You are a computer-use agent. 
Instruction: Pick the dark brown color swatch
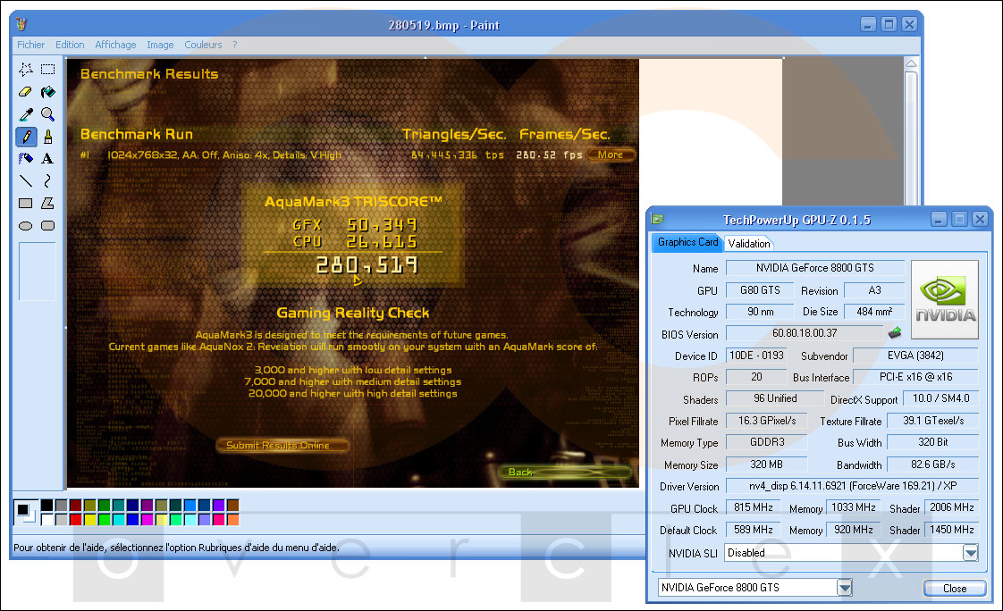click(232, 506)
